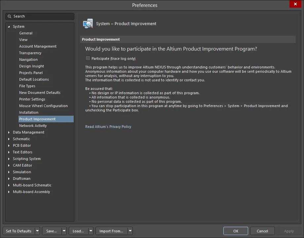The width and height of the screenshot is (304, 238).
Task: Click the Set To Defaults button
Action: point(19,231)
